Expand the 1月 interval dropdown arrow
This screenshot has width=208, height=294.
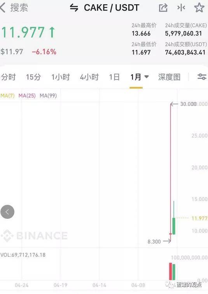(147, 77)
